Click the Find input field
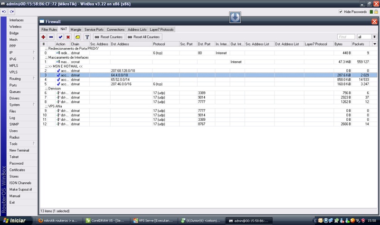 (x=346, y=37)
